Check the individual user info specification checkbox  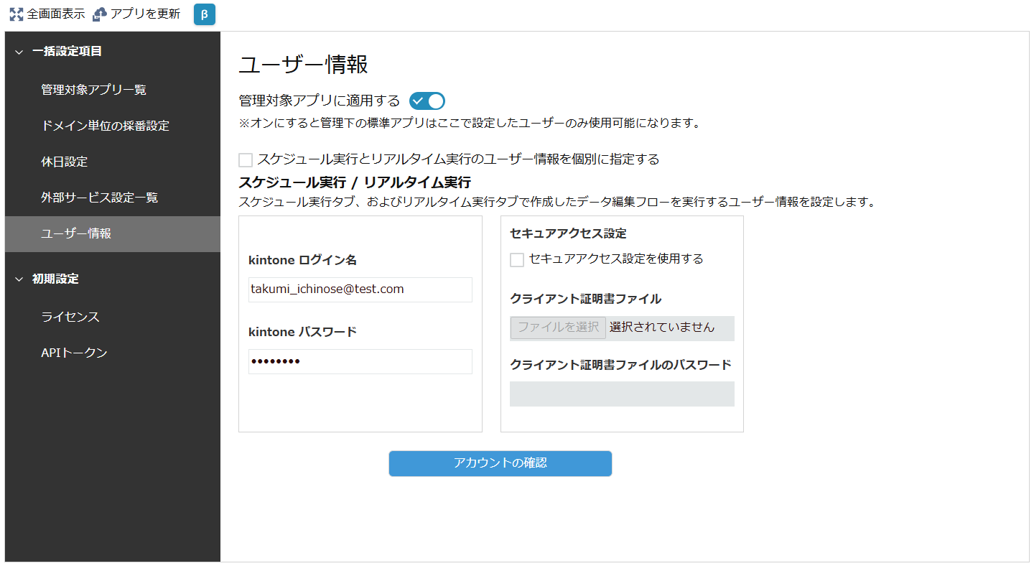(246, 160)
